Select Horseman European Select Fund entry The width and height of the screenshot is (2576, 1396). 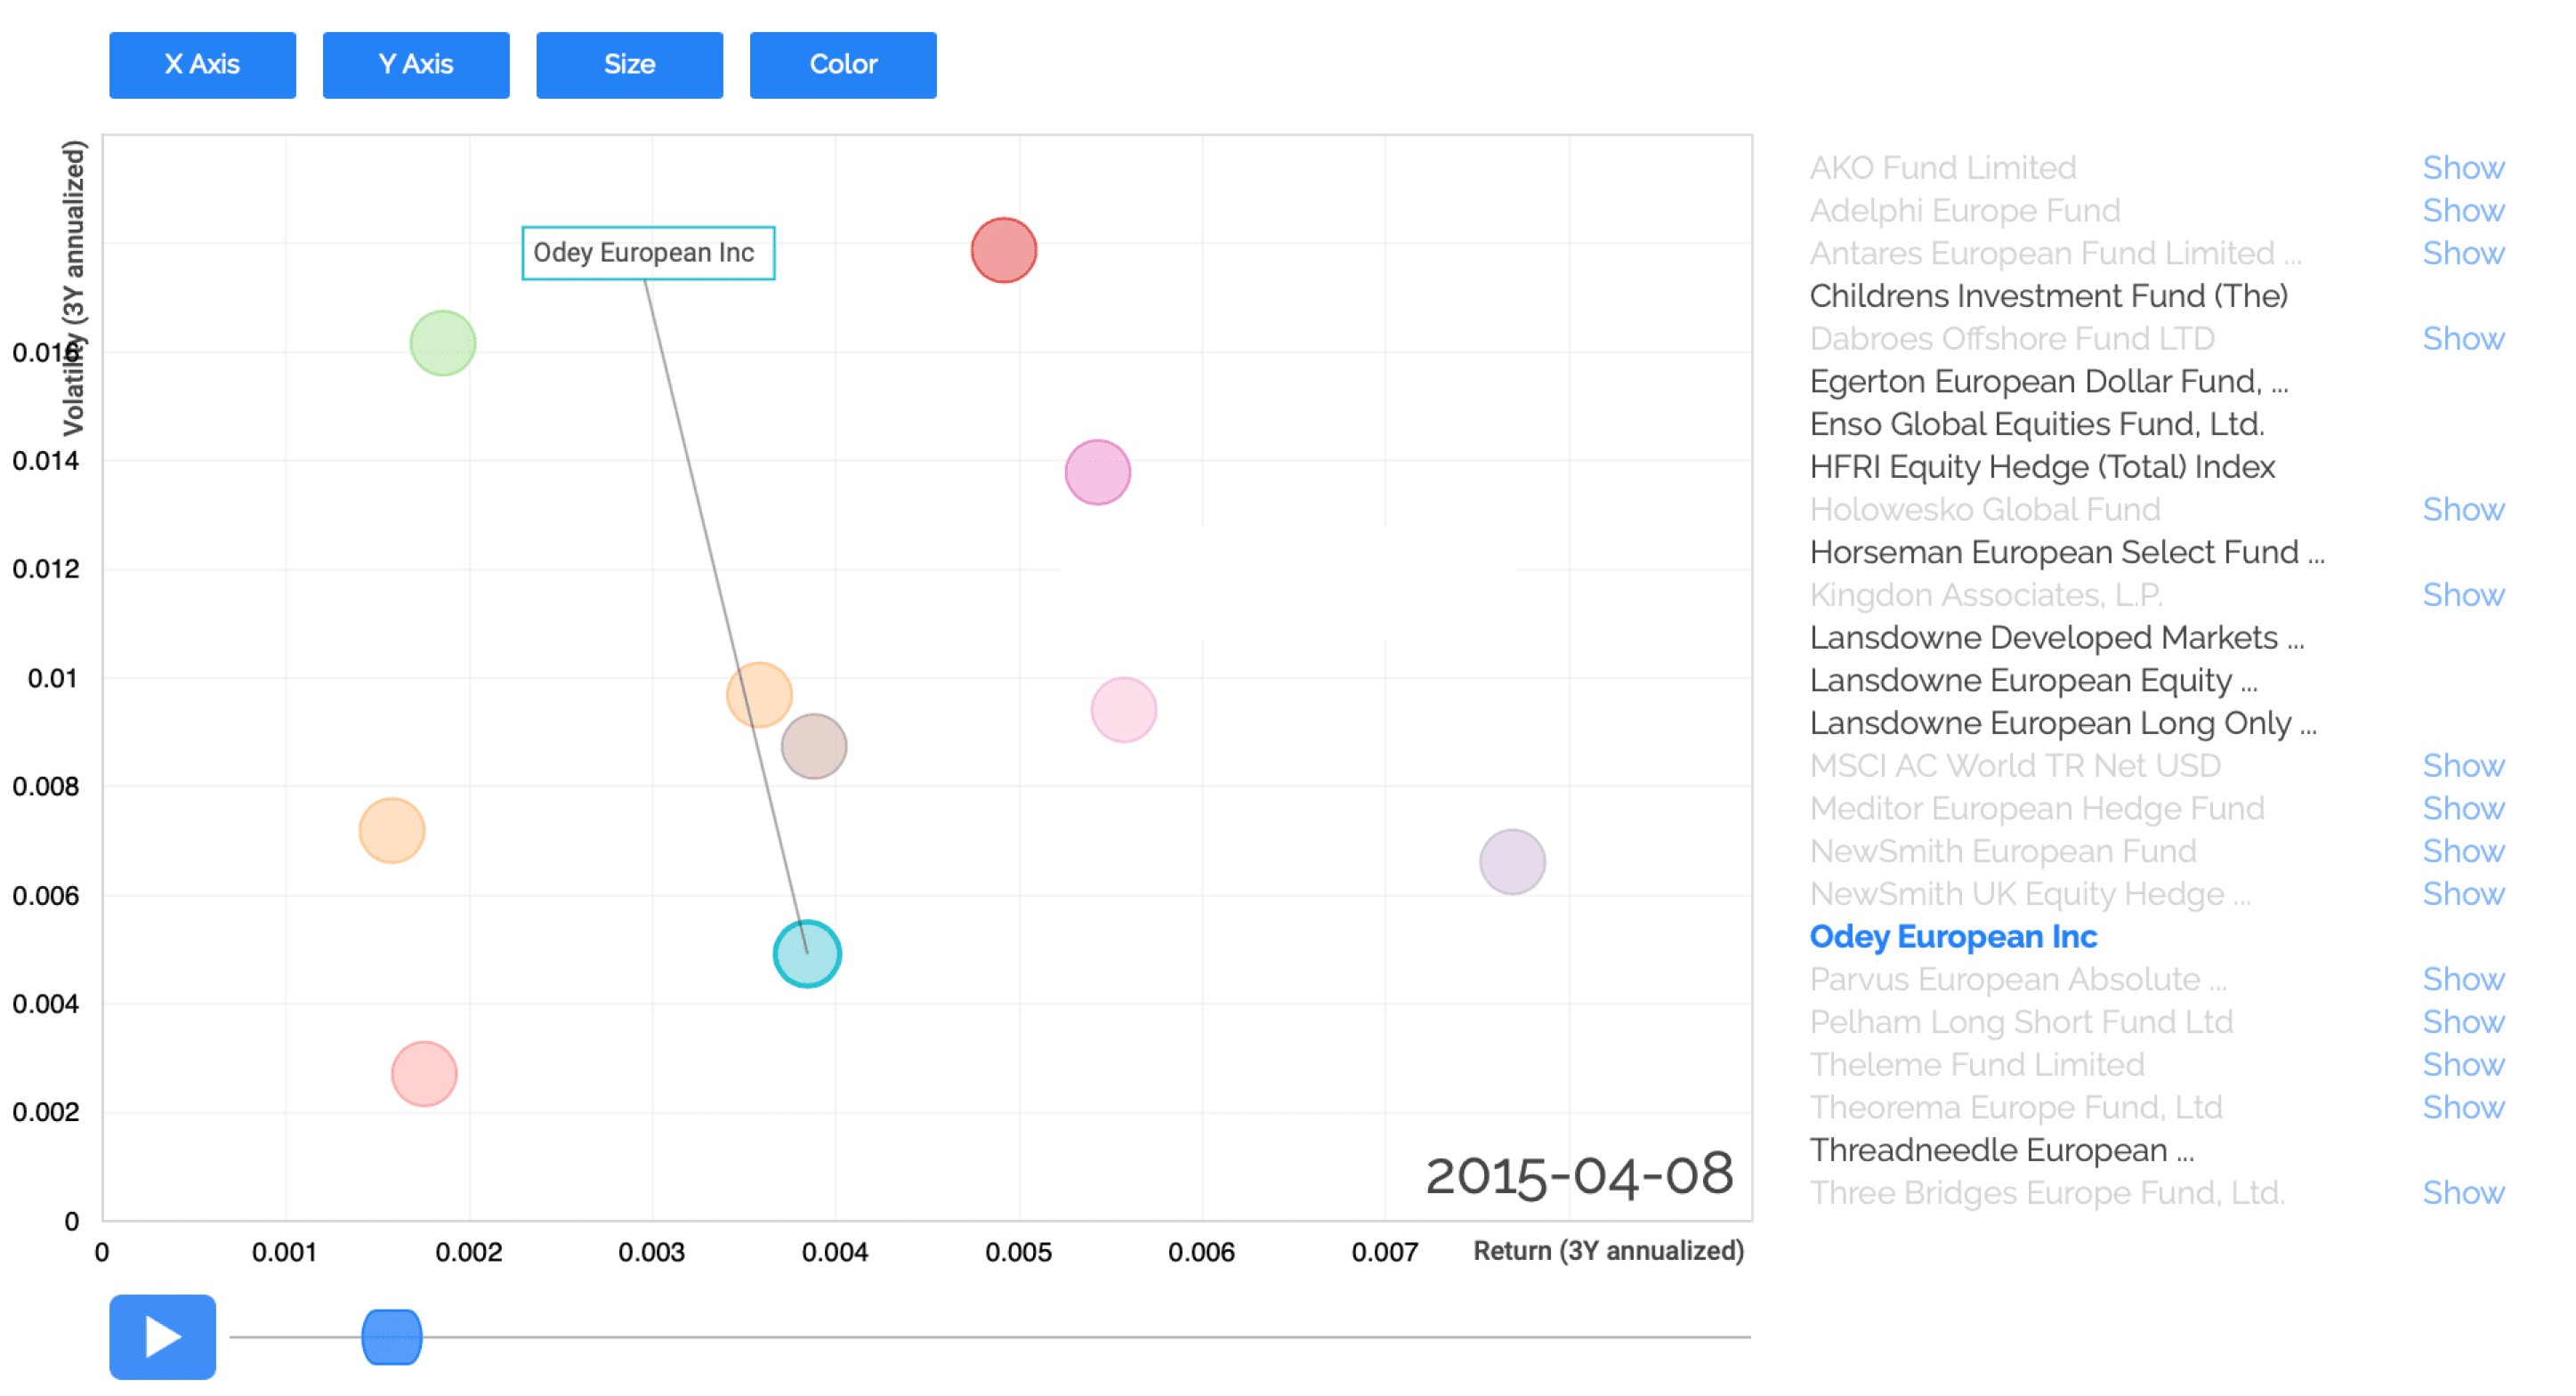(2067, 553)
